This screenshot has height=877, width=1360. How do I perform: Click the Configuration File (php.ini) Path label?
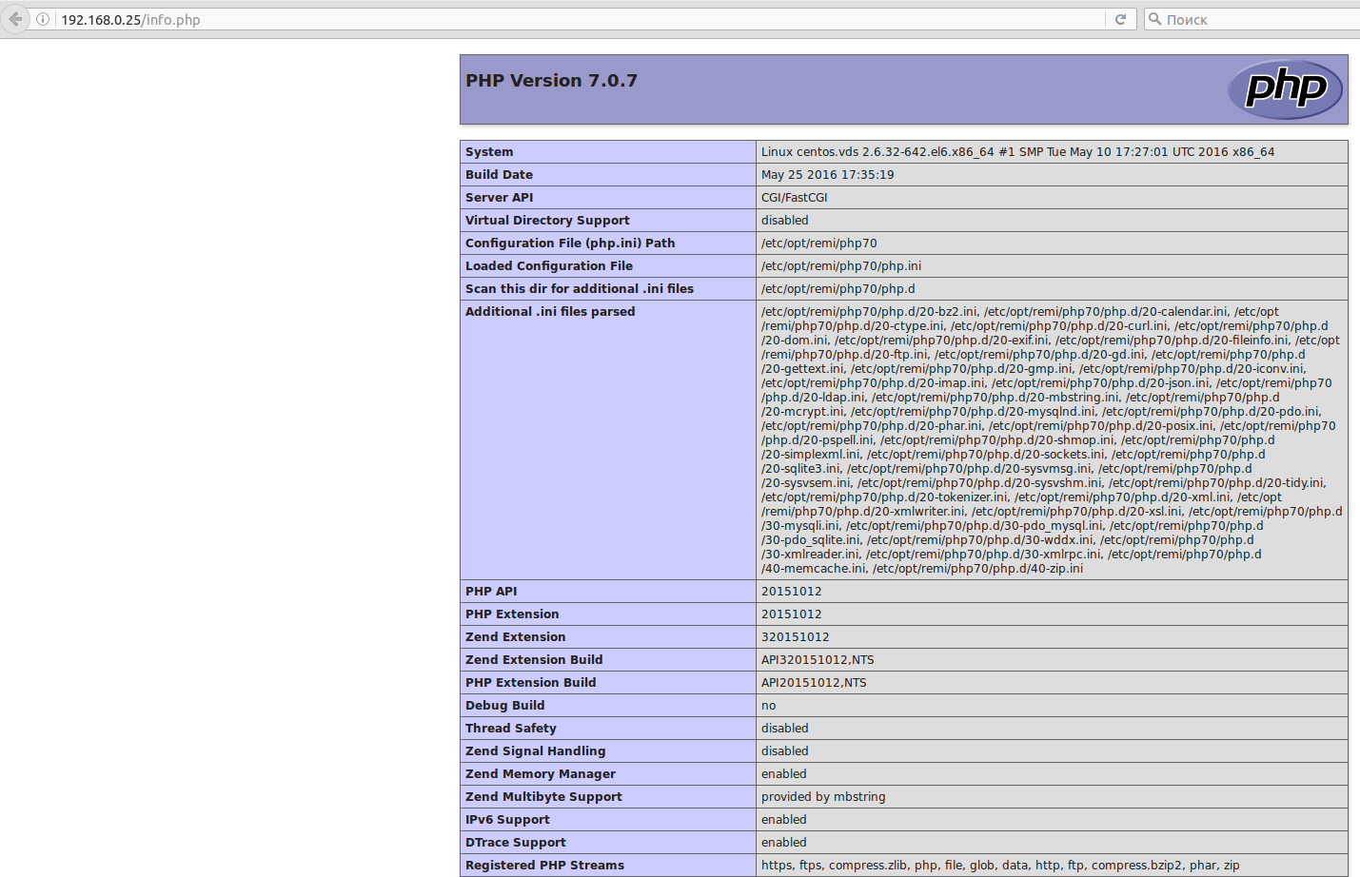click(x=570, y=244)
